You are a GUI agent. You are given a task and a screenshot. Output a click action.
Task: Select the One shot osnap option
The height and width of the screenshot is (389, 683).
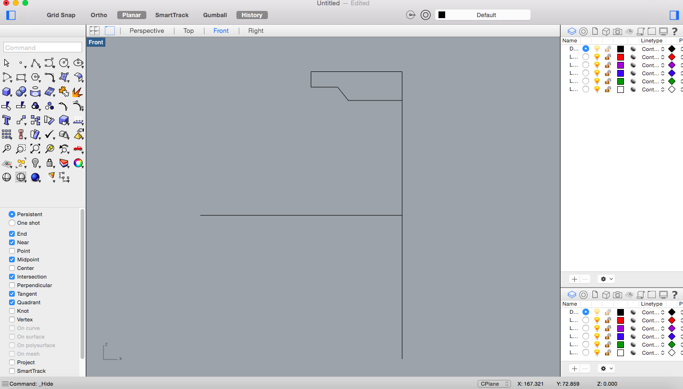coord(24,223)
